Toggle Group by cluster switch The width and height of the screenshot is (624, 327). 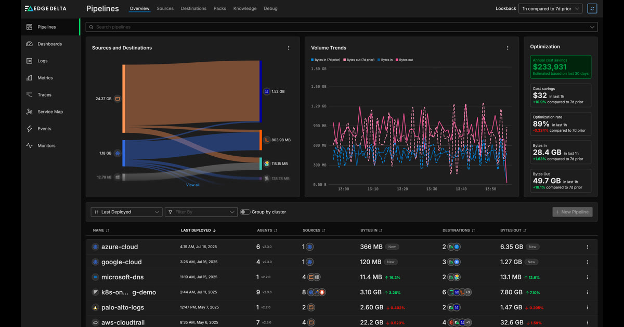click(245, 212)
